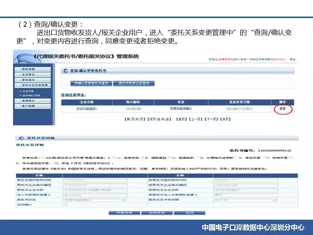Toggle the 自动确认 checkbox
Viewport: 313px width, 235px height.
66,205
